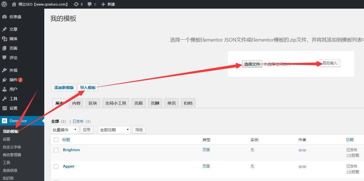The width and height of the screenshot is (364, 181).
Task: Switch to the 页脚 tab
Action: (155, 103)
